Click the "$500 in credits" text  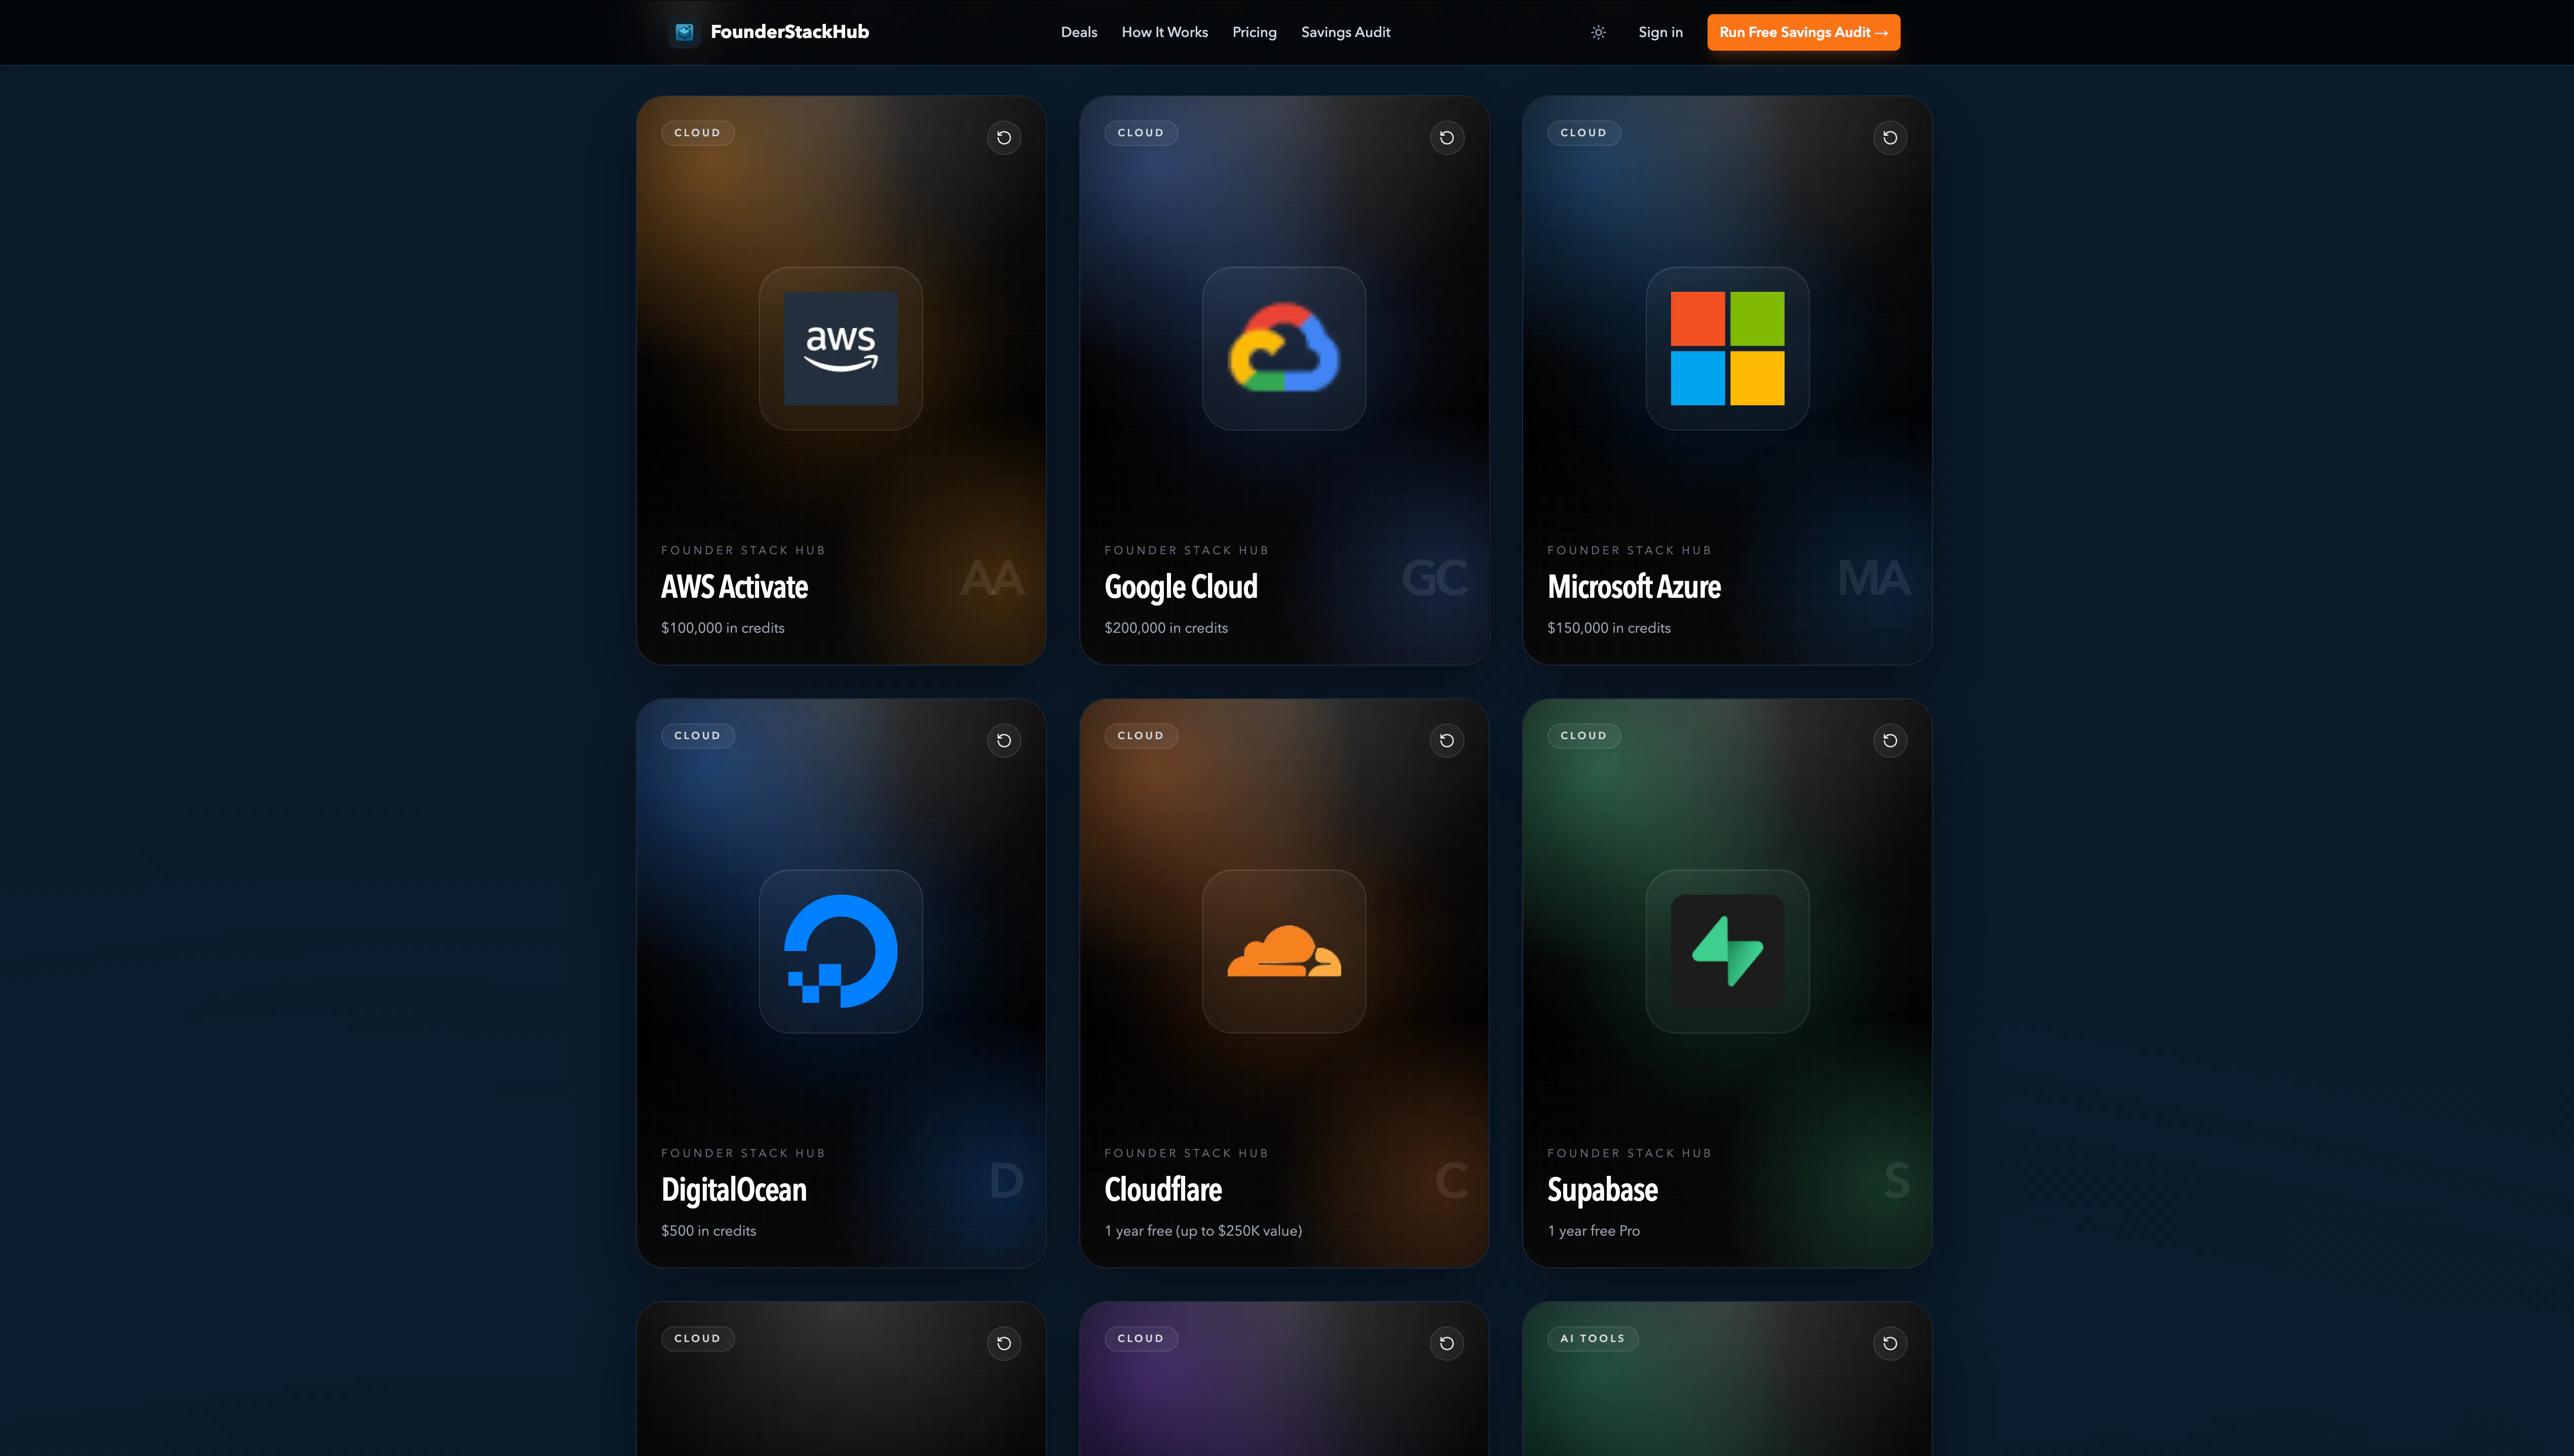708,1231
